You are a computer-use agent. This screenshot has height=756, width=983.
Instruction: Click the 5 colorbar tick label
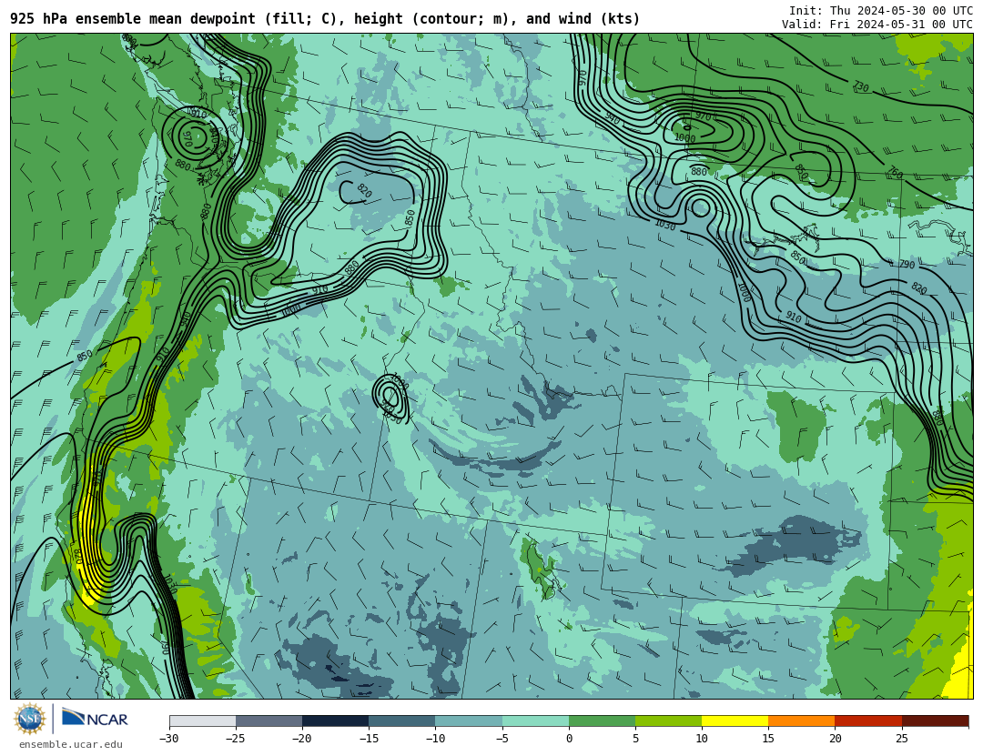[635, 739]
